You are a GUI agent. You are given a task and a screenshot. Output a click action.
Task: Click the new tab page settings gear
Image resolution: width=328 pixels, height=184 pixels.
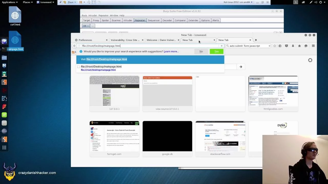pos(310,60)
